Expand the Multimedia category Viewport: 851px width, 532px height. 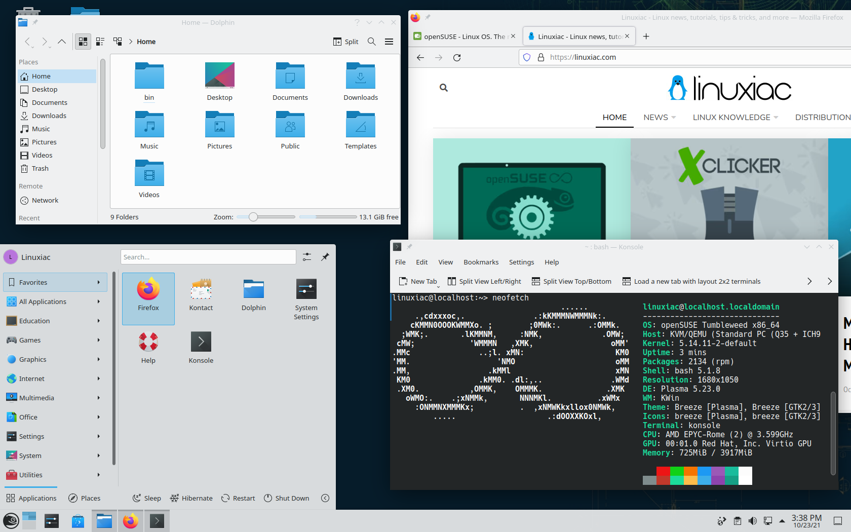click(x=55, y=398)
